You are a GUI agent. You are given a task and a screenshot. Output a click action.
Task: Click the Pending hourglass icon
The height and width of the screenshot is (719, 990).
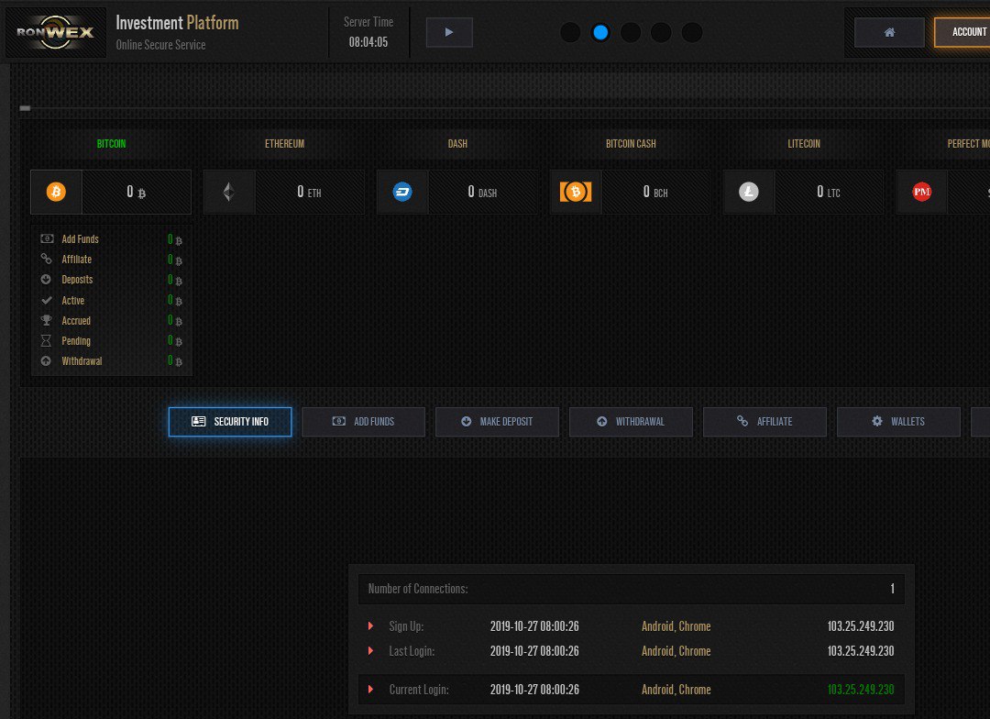[46, 340]
